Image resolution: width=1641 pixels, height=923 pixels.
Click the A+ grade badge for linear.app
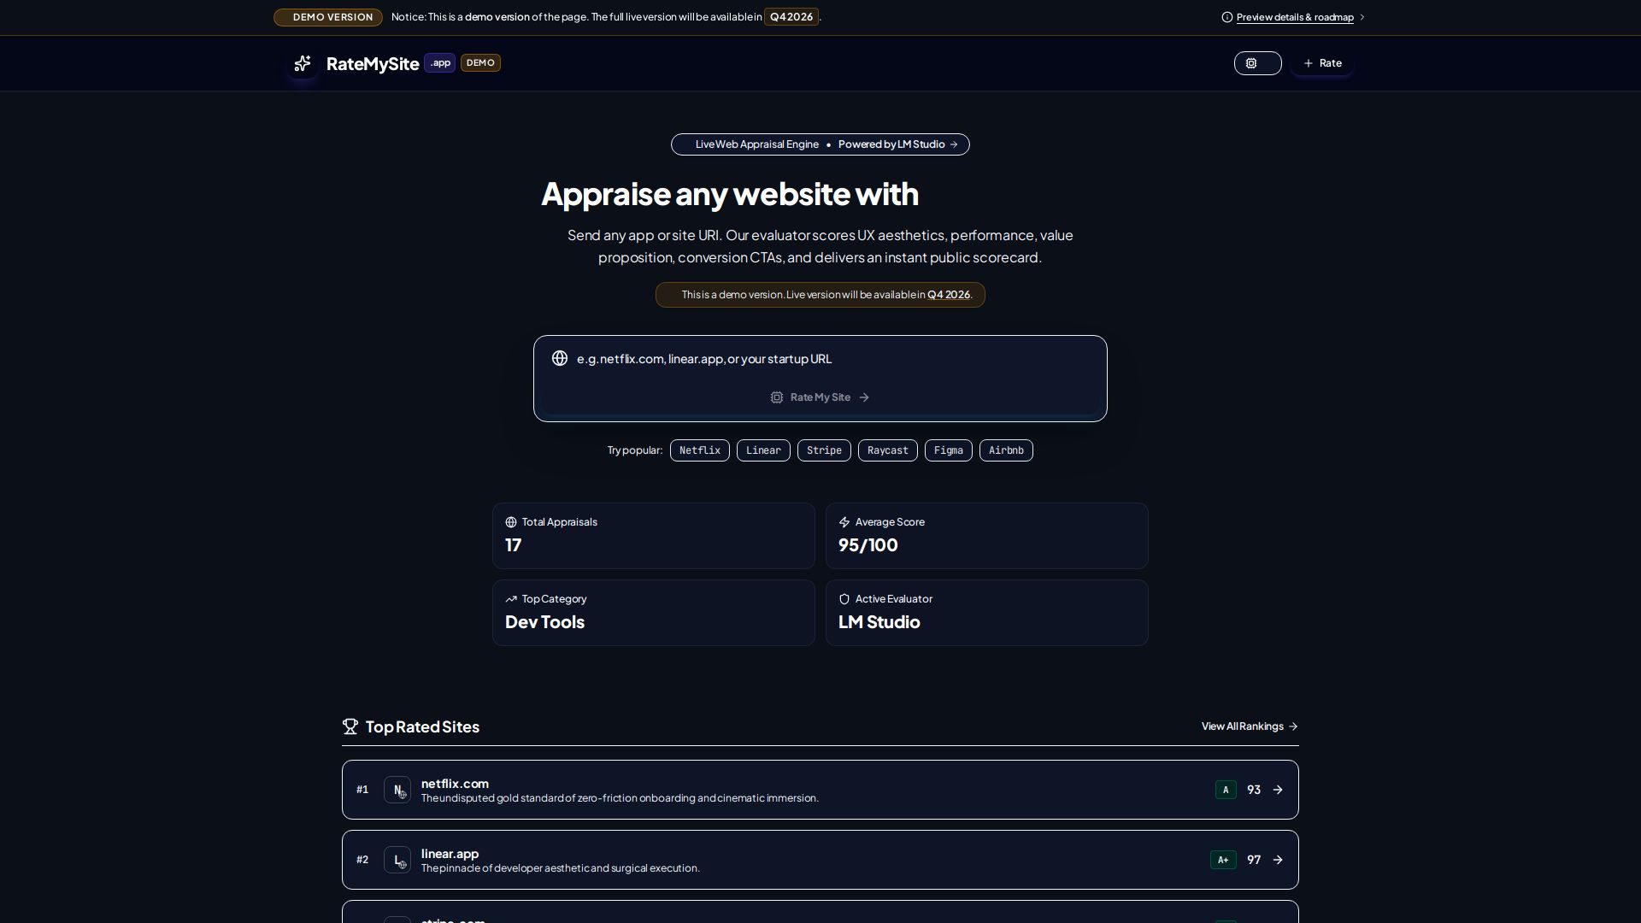1223,860
